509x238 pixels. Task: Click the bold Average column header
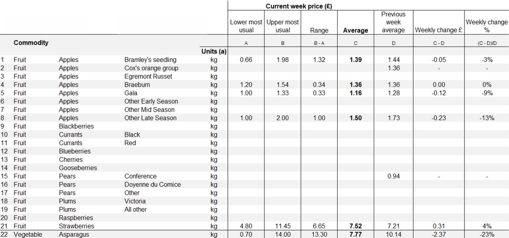tap(355, 30)
